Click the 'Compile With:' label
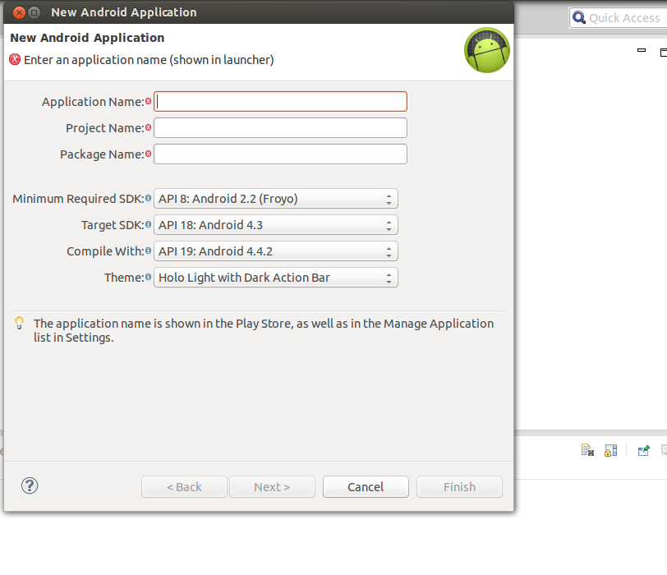Image resolution: width=667 pixels, height=575 pixels. [x=105, y=252]
